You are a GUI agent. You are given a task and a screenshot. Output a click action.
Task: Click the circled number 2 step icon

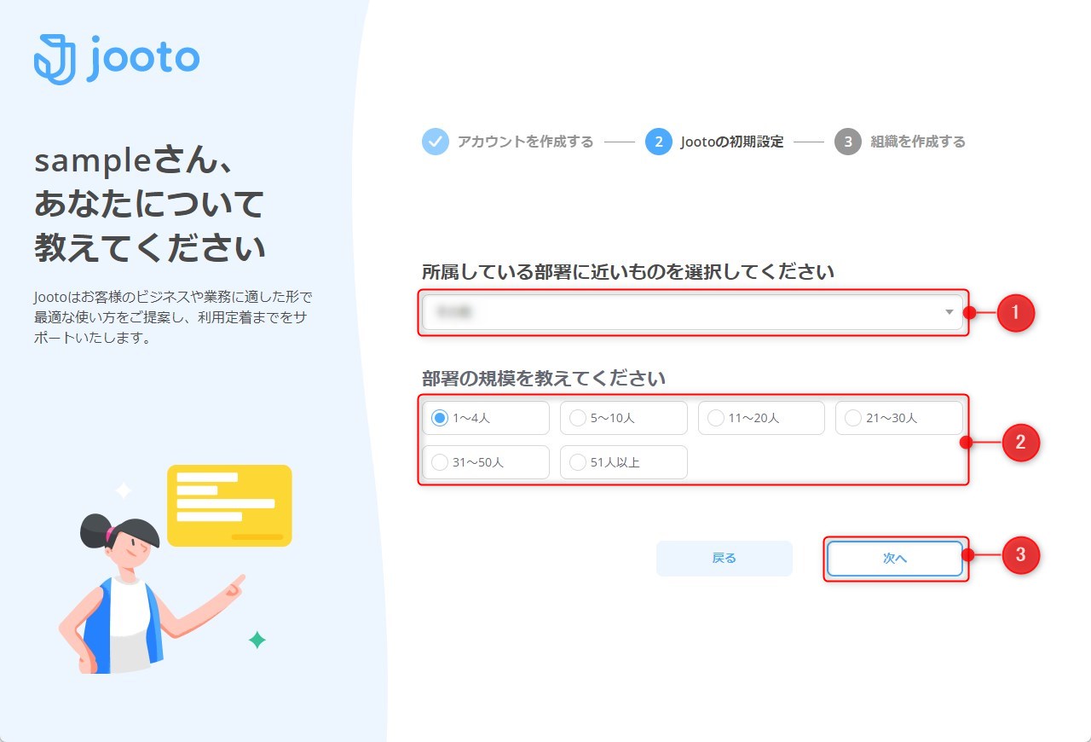tap(659, 142)
